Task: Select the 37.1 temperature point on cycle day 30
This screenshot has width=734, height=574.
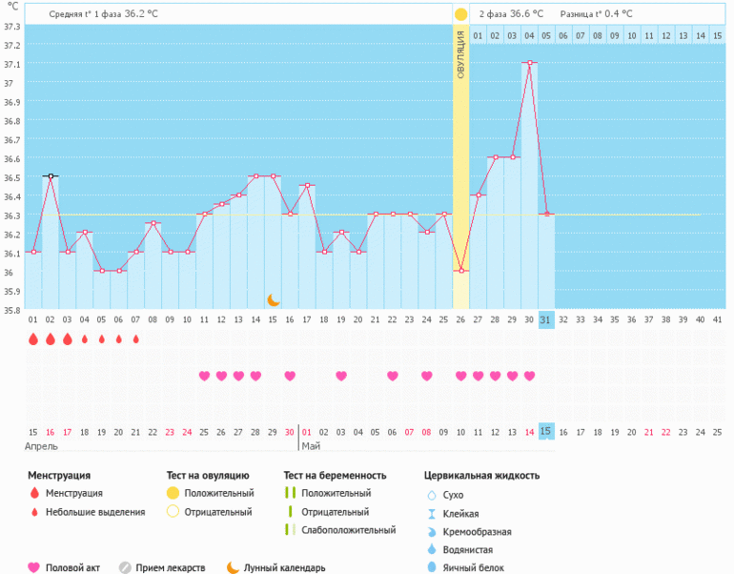Action: tap(529, 63)
